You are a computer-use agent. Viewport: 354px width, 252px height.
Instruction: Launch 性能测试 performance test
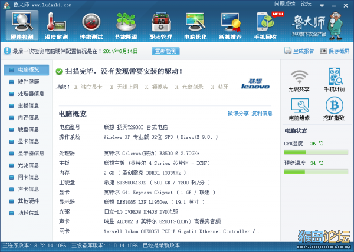91,25
